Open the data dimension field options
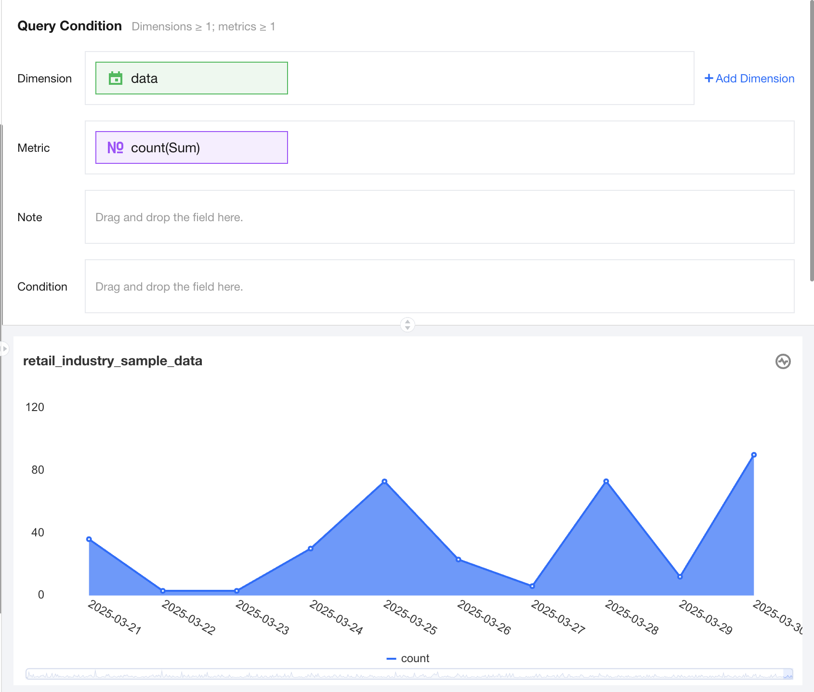The height and width of the screenshot is (692, 814). [191, 78]
